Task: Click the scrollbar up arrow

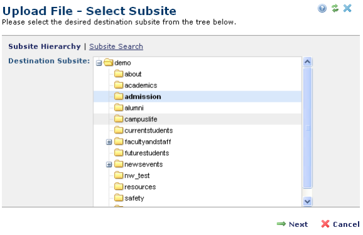Action: (x=308, y=62)
